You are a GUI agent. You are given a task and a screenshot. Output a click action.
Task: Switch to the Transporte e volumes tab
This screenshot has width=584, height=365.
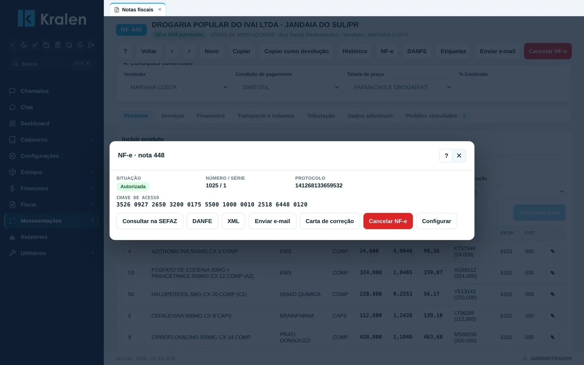266,116
